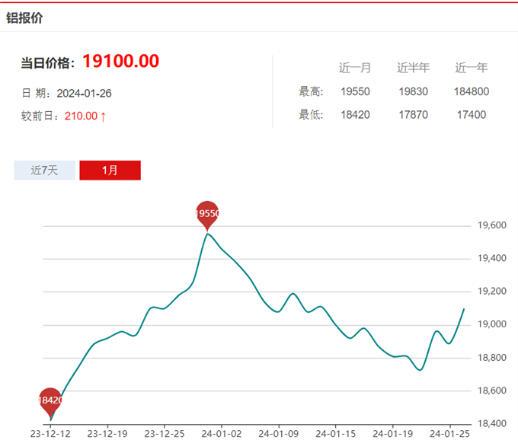Click the 23-12-25 x-axis label
This screenshot has width=518, height=440.
coord(165,434)
